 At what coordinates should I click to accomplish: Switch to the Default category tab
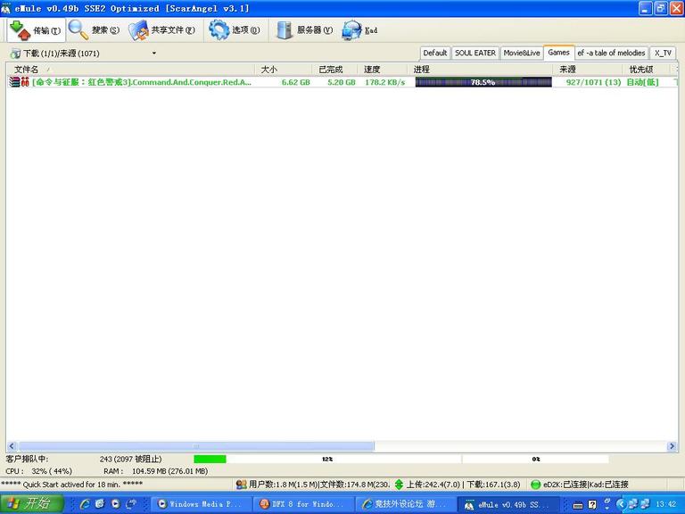[x=435, y=53]
